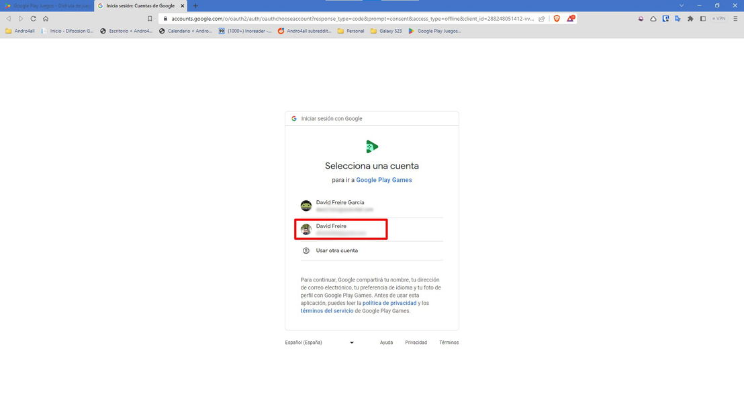The width and height of the screenshot is (744, 403).
Task: Click David Freire Garcia's profile avatar
Action: tap(306, 206)
